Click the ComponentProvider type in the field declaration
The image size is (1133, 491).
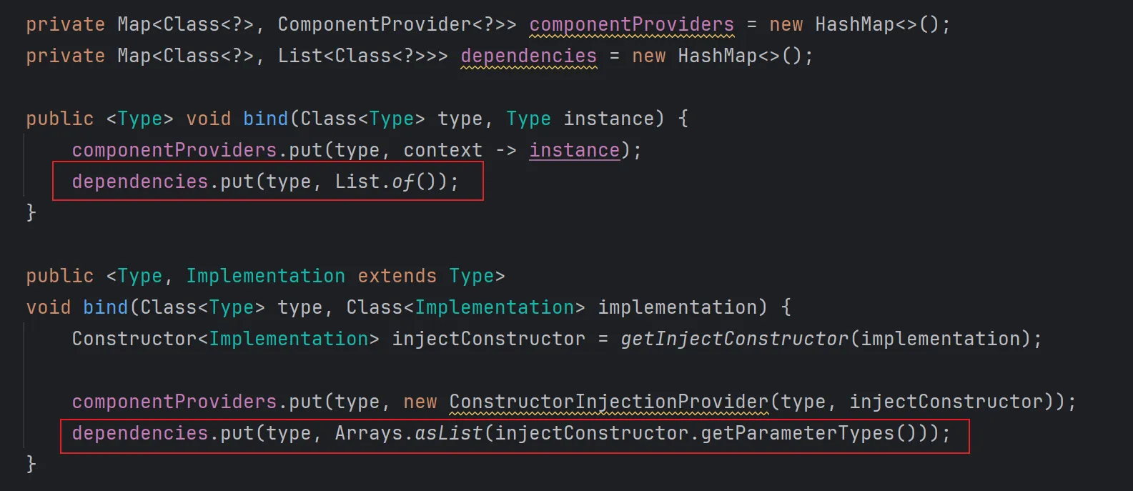coord(374,24)
